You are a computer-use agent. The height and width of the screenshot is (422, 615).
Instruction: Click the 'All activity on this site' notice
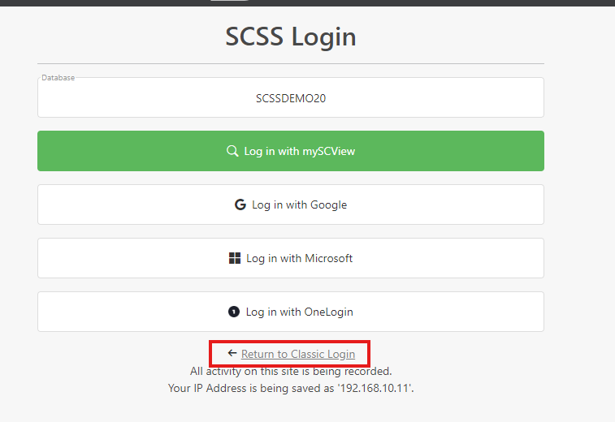tap(291, 371)
